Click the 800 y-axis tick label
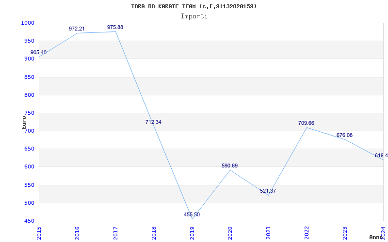The image size is (388, 242). (x=29, y=95)
